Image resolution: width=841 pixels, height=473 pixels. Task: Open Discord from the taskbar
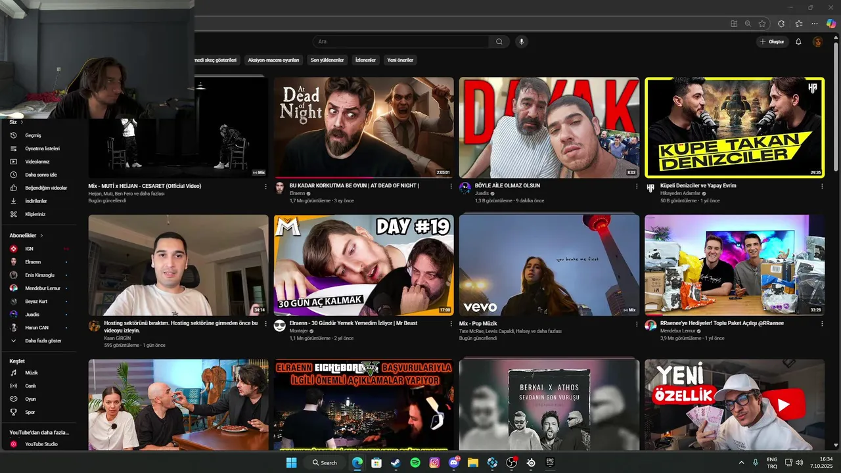tap(453, 462)
